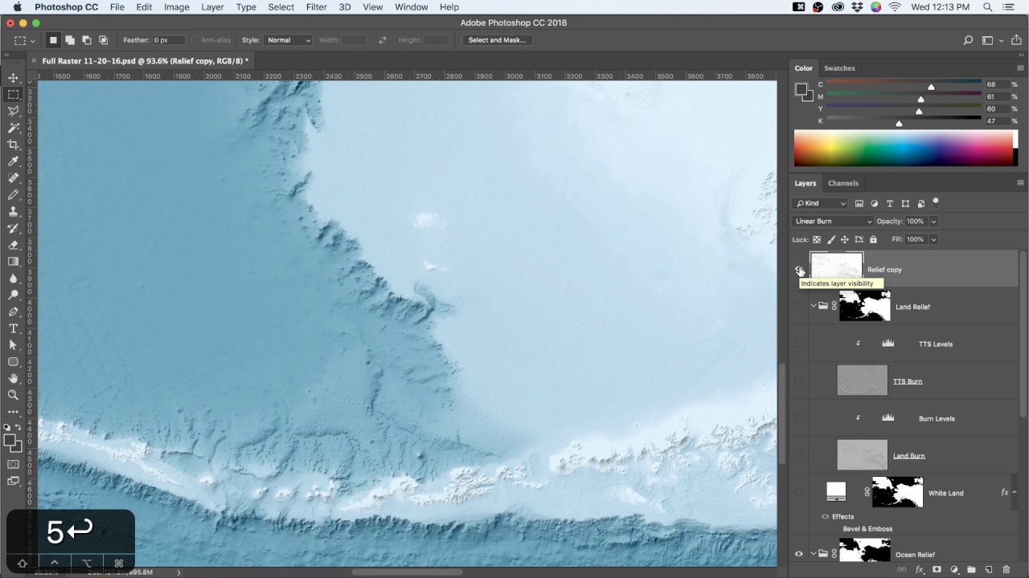The height and width of the screenshot is (578, 1029).
Task: Turn layer filtering on or off switch
Action: coord(936,202)
